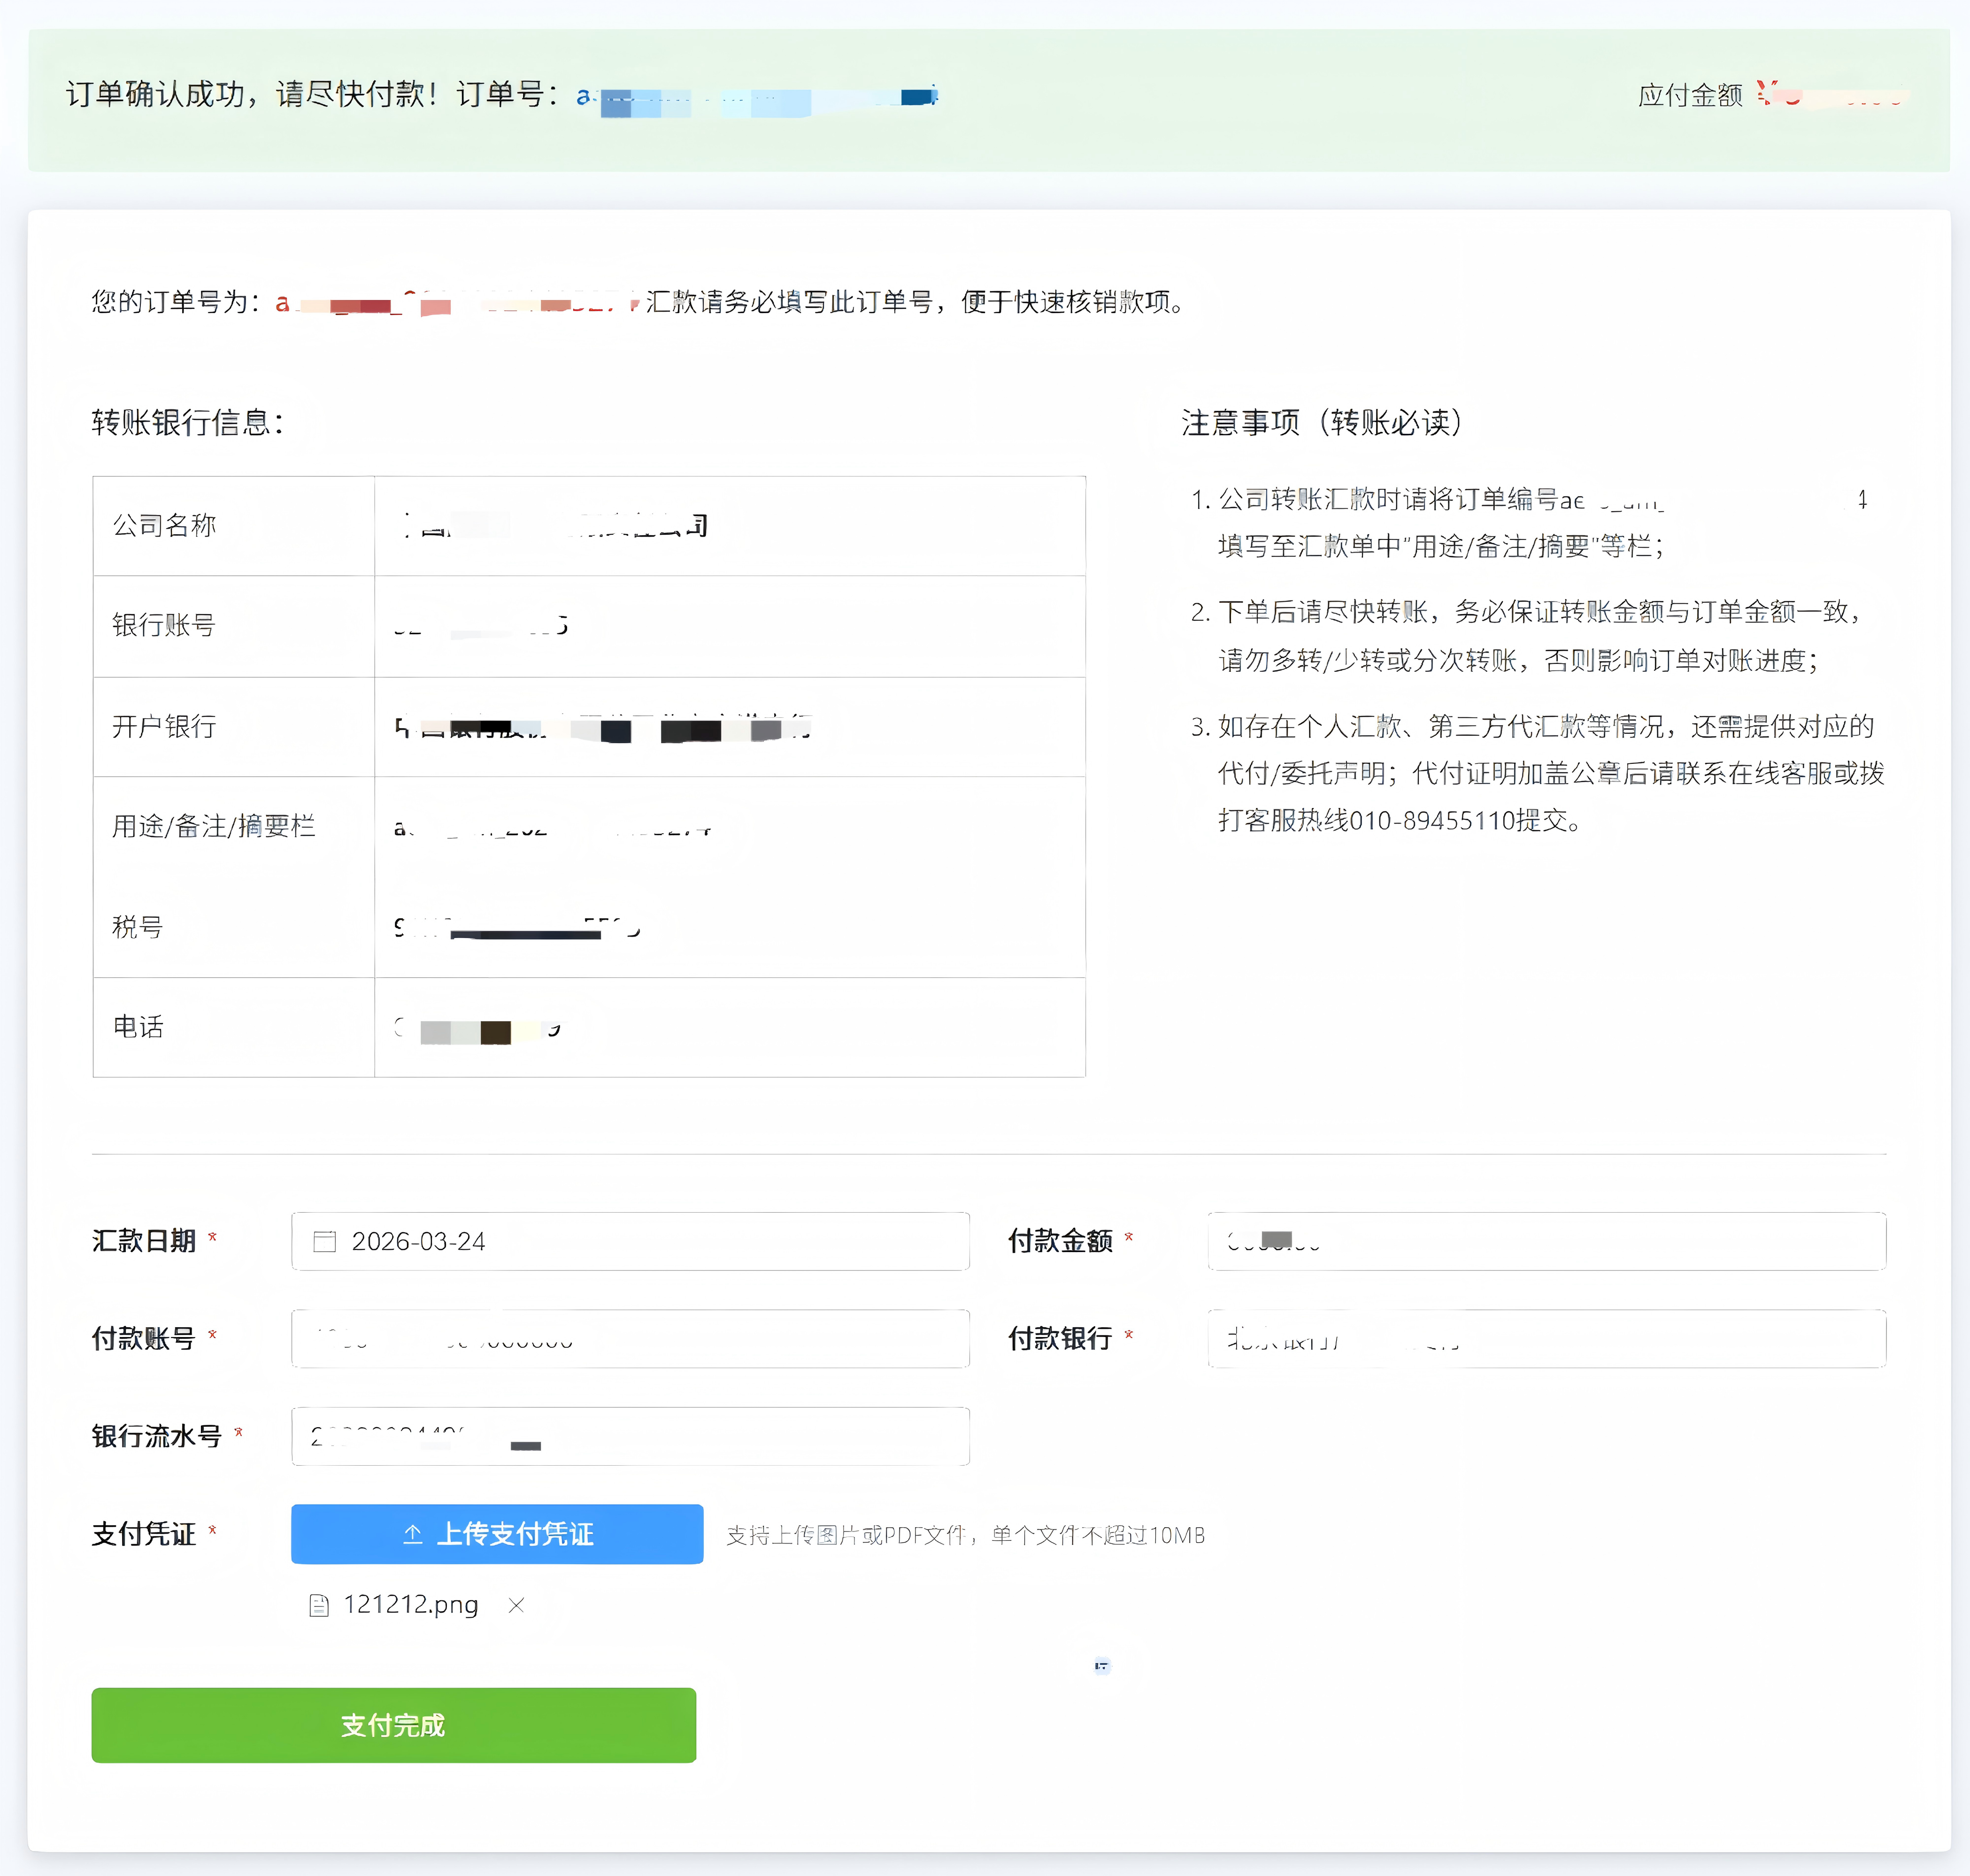
Task: Click the small floating widget icon below the hint
Action: 1101,1666
